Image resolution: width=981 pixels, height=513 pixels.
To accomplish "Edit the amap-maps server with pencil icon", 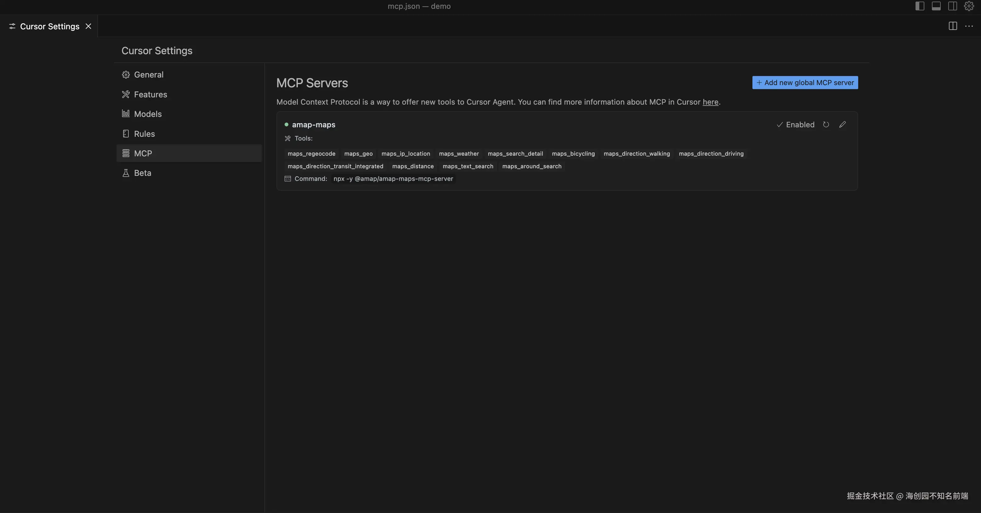I will tap(843, 125).
